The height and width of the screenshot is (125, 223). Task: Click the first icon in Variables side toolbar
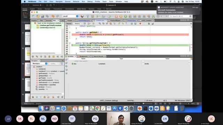(x=67, y=60)
